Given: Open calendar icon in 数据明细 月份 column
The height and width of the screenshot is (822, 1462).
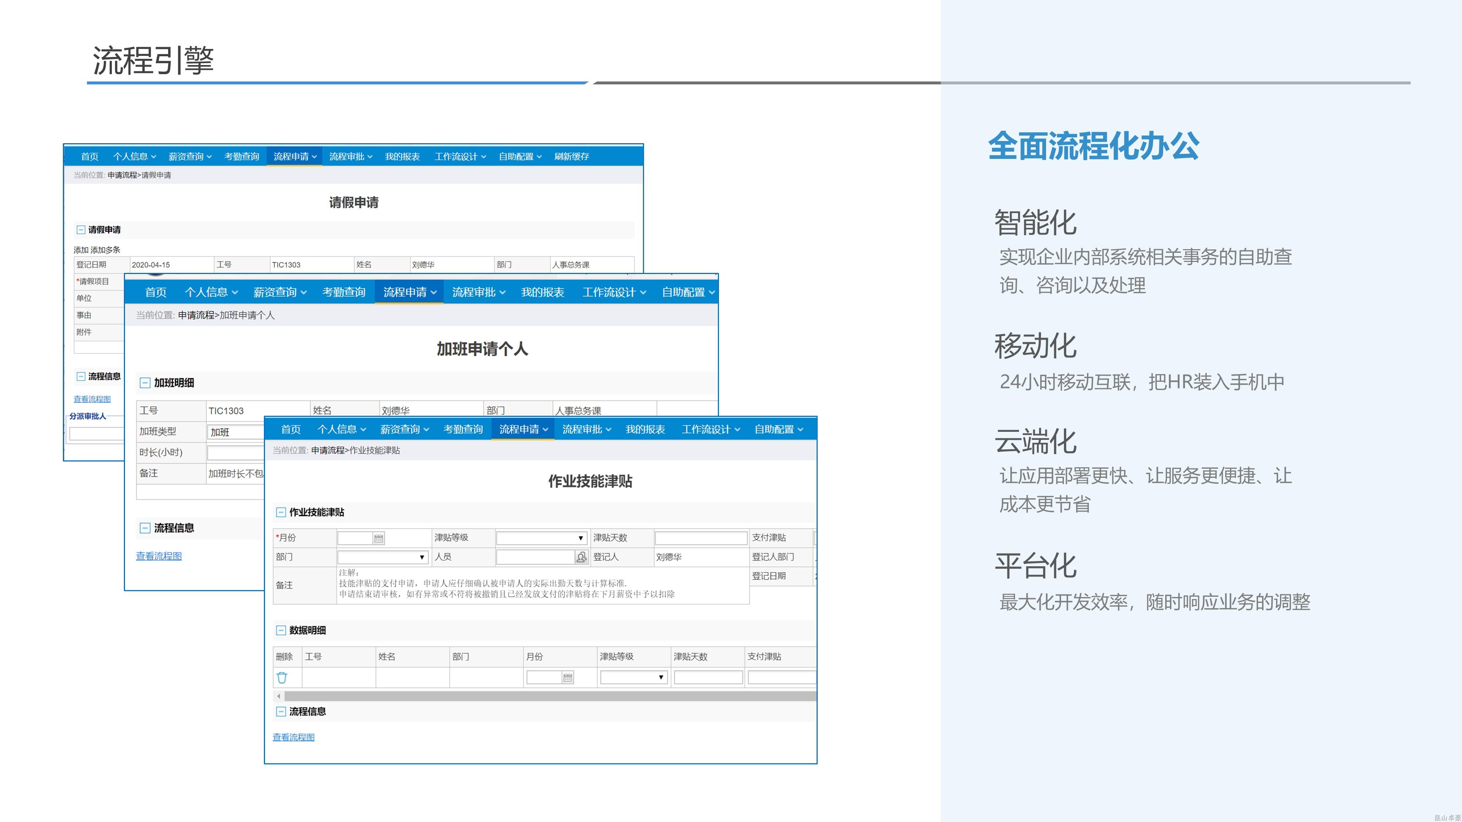Looking at the screenshot, I should (x=568, y=677).
